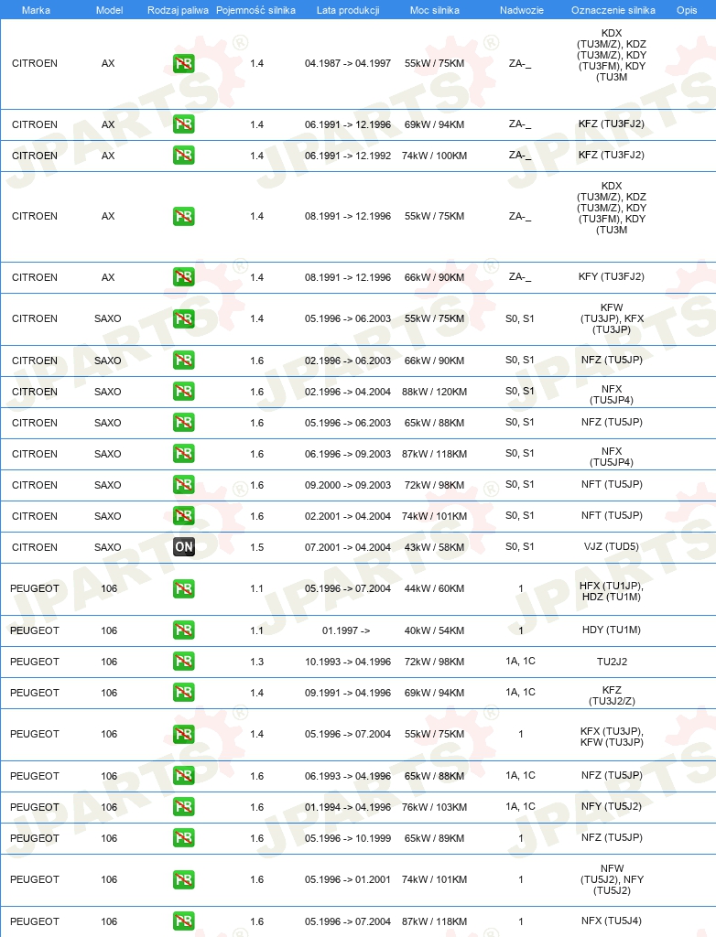Click the VJZ (TUD5) engine code cell
The image size is (716, 937).
(612, 546)
